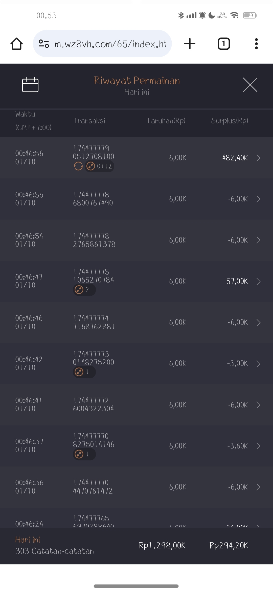Open the site info icon in address bar
273x593 pixels.
[x=44, y=44]
